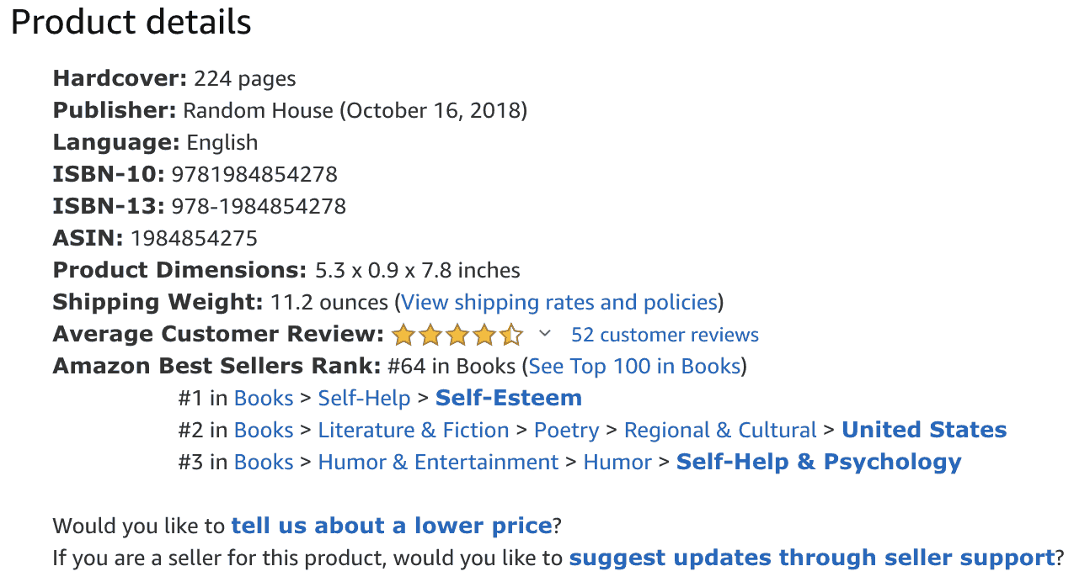
Task: Go to Literature & Fiction category
Action: coord(413,430)
